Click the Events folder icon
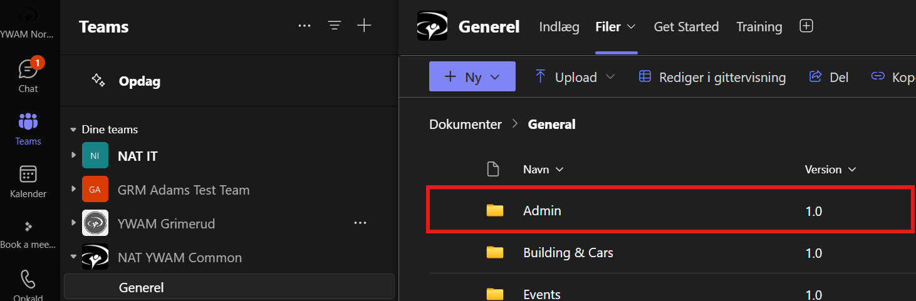This screenshot has height=301, width=916. point(495,294)
